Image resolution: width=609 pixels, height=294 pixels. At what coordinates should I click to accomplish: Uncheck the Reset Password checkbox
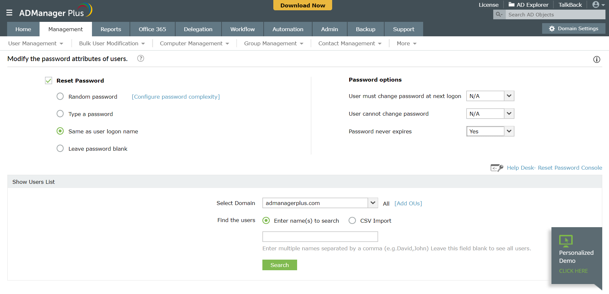point(48,80)
